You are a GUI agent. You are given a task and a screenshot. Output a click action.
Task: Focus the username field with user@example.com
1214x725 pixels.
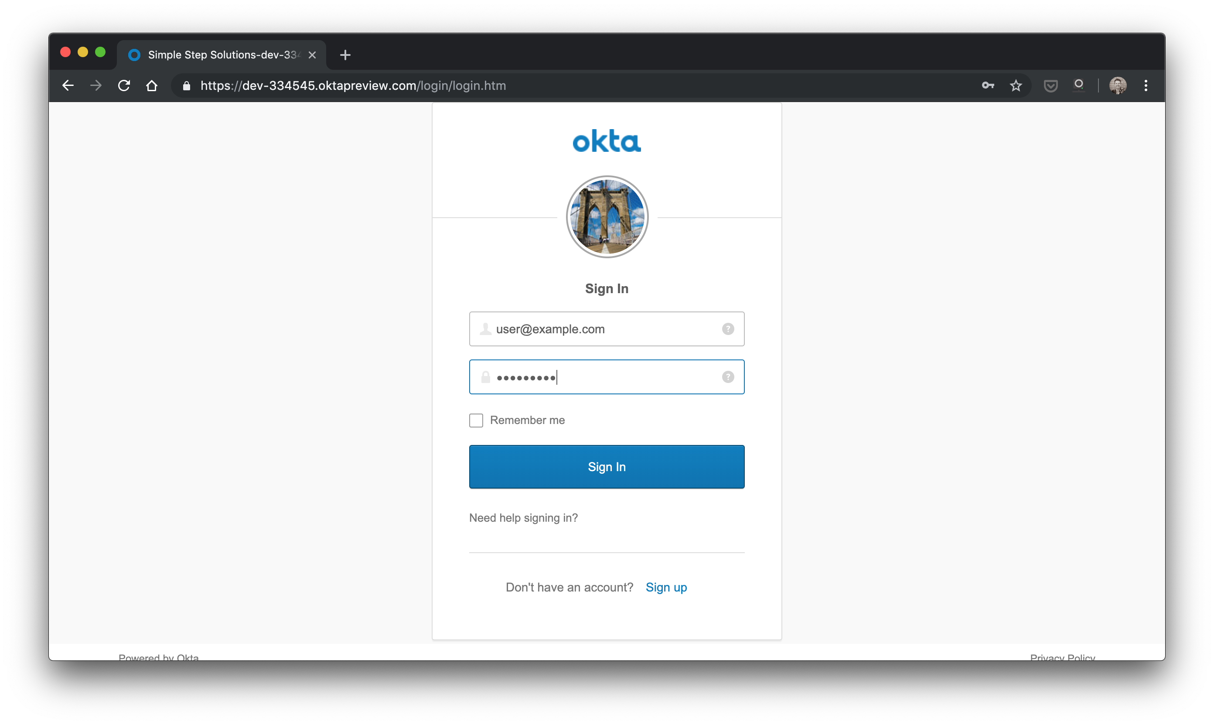[x=607, y=329]
